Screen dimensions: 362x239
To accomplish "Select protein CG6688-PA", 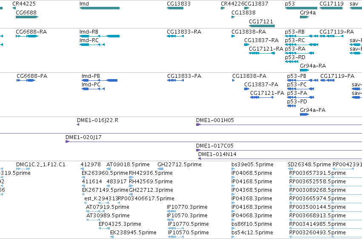I will tap(26, 80).
